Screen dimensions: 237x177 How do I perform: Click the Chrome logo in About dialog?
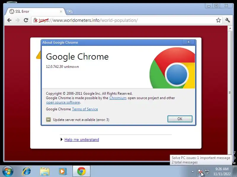coord(172,68)
